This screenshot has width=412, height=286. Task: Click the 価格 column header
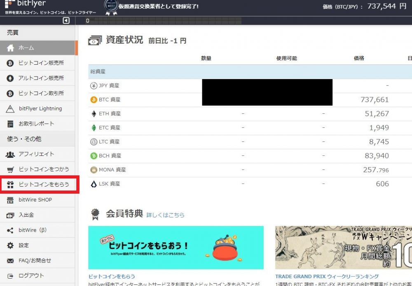[x=359, y=59]
